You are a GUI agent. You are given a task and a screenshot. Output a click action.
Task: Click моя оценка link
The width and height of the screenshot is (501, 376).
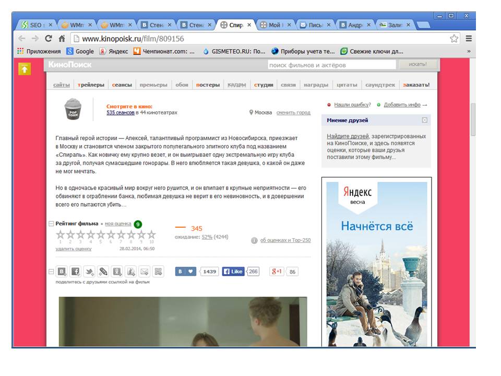pos(118,224)
